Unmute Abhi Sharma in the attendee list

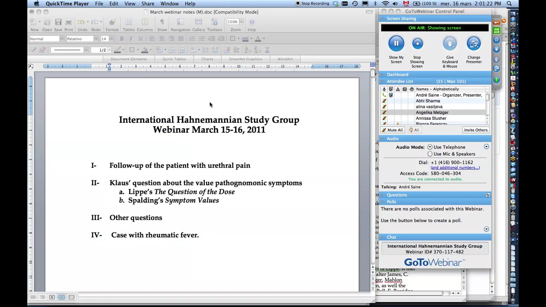point(384,101)
